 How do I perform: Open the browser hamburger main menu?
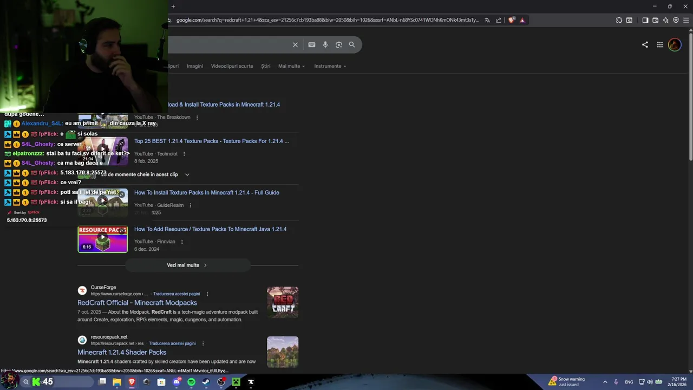coord(686,20)
